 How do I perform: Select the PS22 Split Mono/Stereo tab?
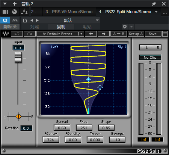(125, 12)
